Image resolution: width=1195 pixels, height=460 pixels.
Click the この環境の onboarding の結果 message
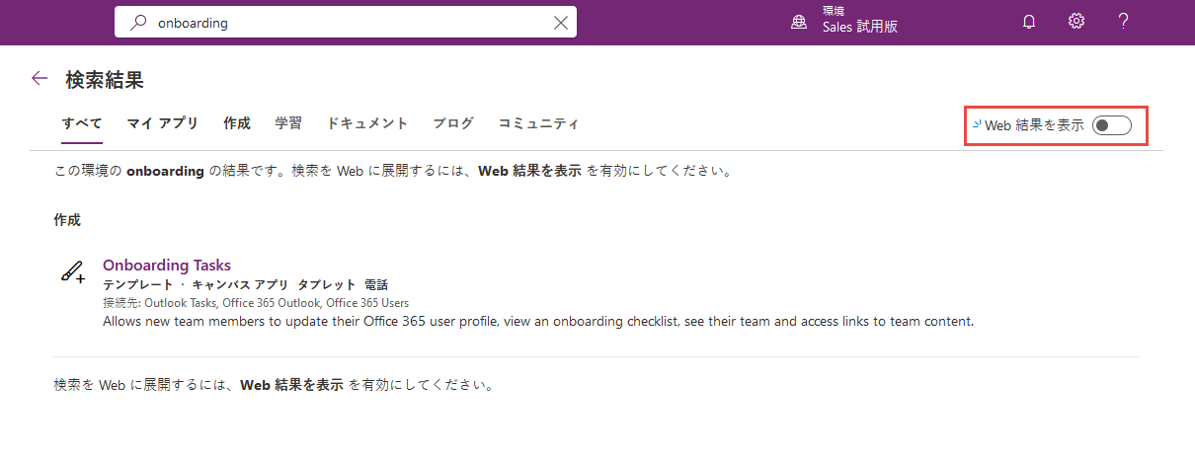(x=395, y=171)
